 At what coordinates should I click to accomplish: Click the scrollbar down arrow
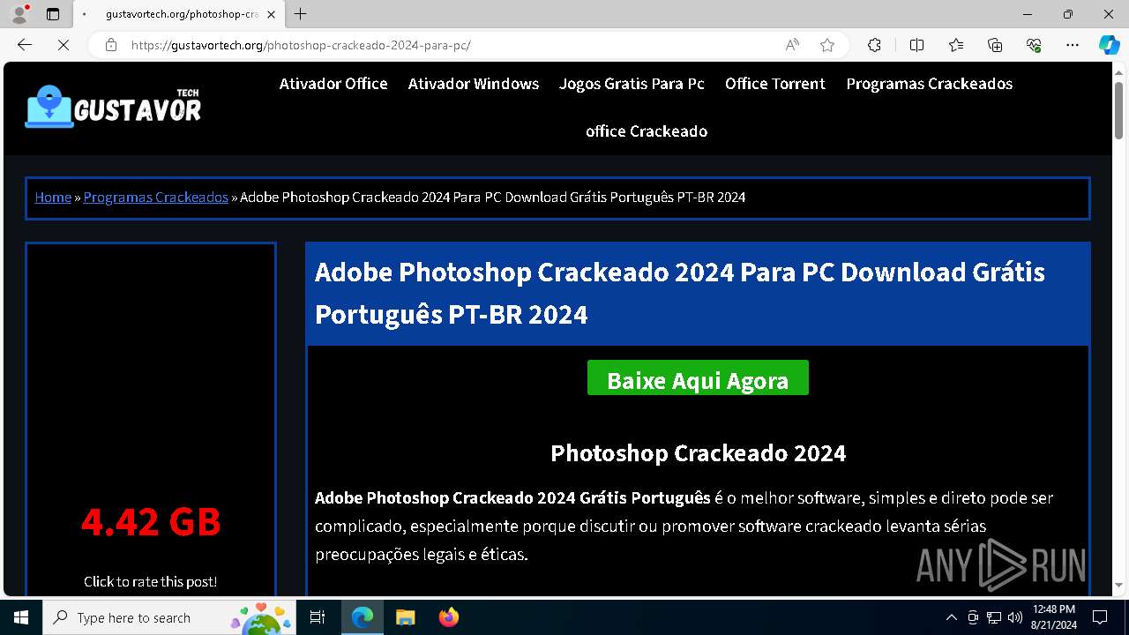point(1118,585)
